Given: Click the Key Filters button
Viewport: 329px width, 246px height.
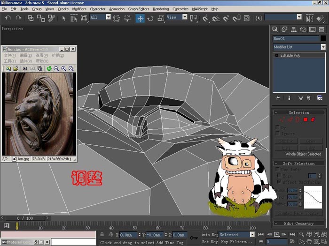Looking at the screenshot, I should tap(236, 242).
